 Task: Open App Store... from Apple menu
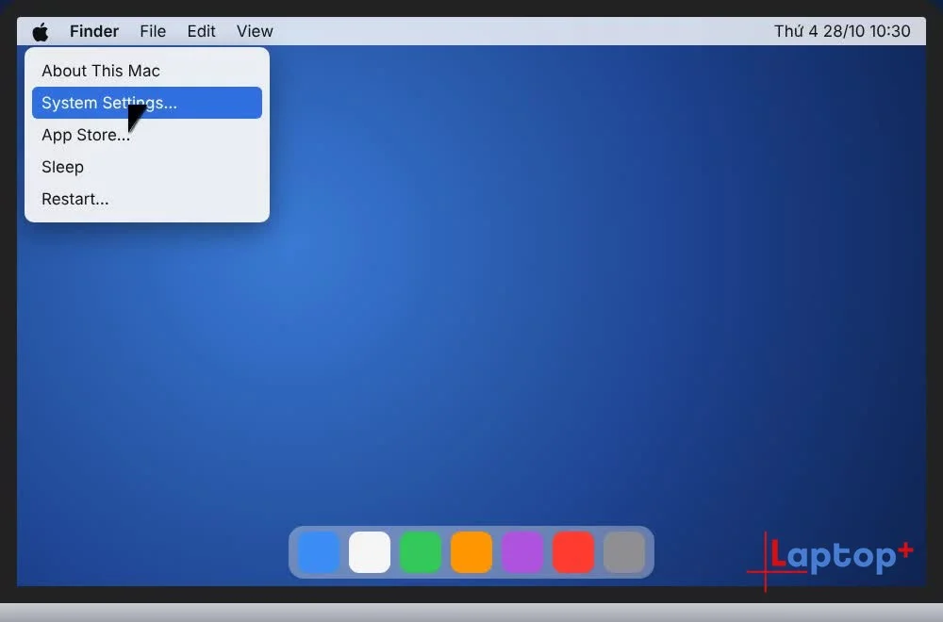point(147,135)
